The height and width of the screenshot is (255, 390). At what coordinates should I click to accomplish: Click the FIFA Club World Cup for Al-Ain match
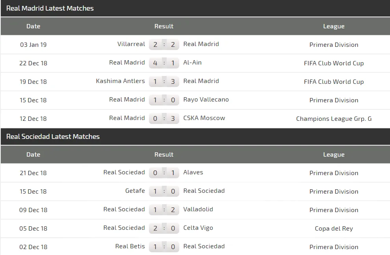(x=334, y=63)
